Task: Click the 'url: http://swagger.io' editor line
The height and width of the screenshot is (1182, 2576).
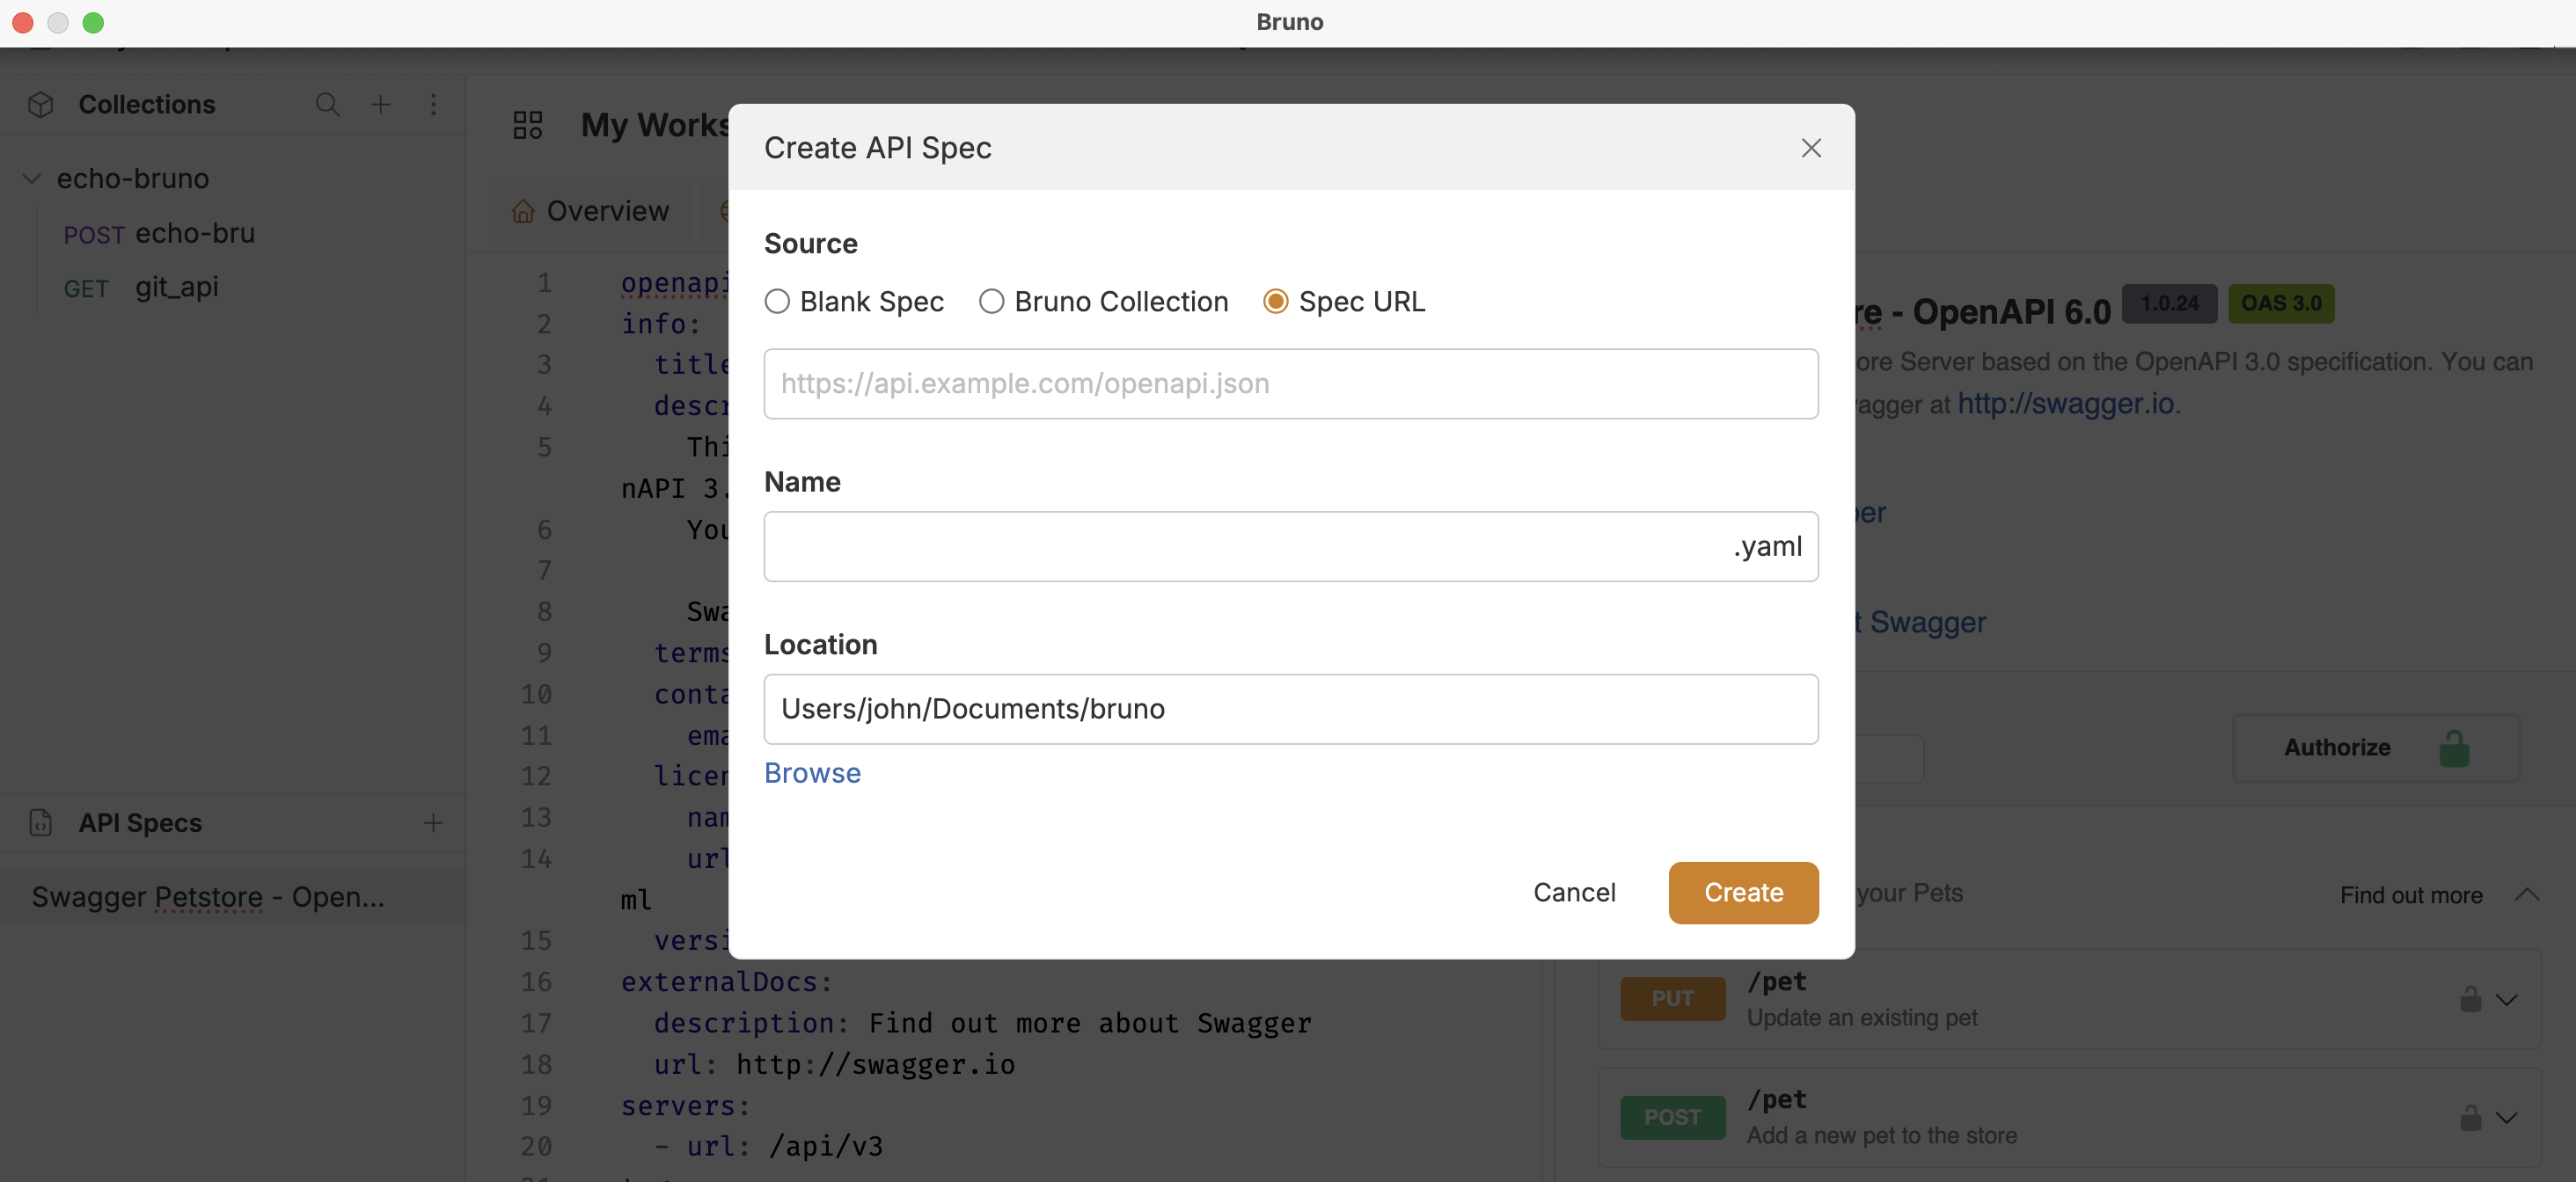Action: coord(834,1064)
